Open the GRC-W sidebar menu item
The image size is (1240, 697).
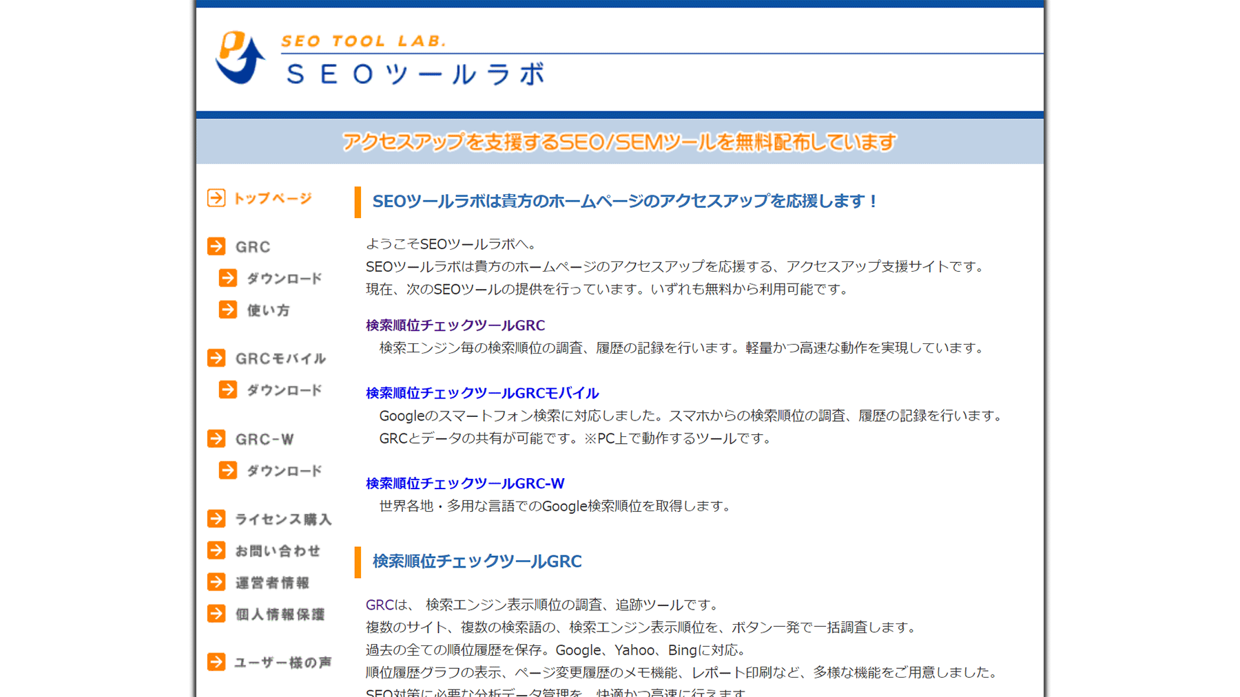265,440
